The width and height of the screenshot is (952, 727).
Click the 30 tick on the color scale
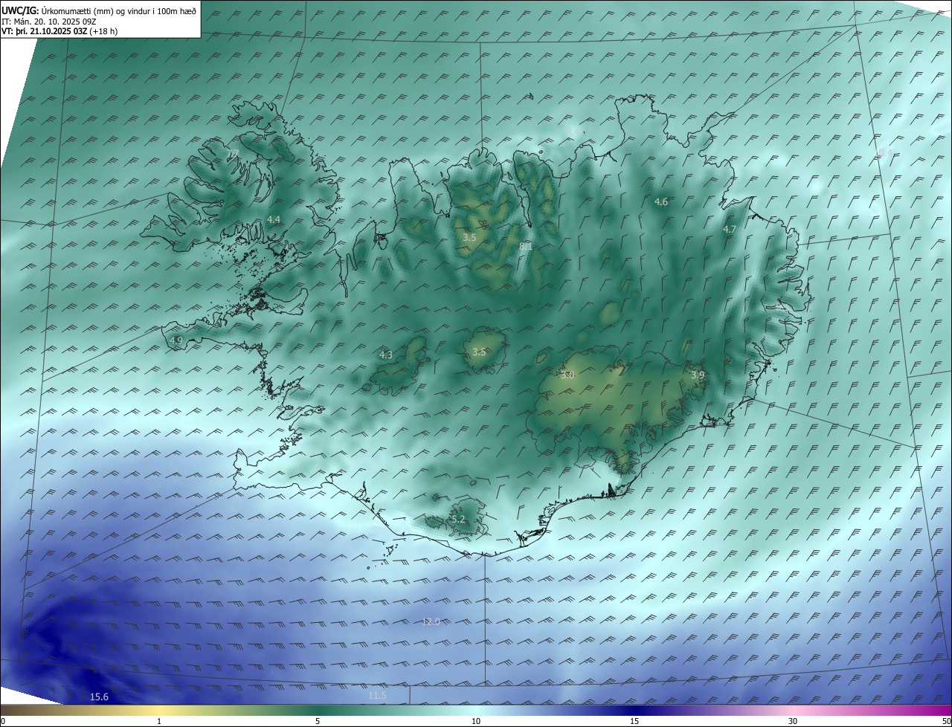(x=793, y=721)
